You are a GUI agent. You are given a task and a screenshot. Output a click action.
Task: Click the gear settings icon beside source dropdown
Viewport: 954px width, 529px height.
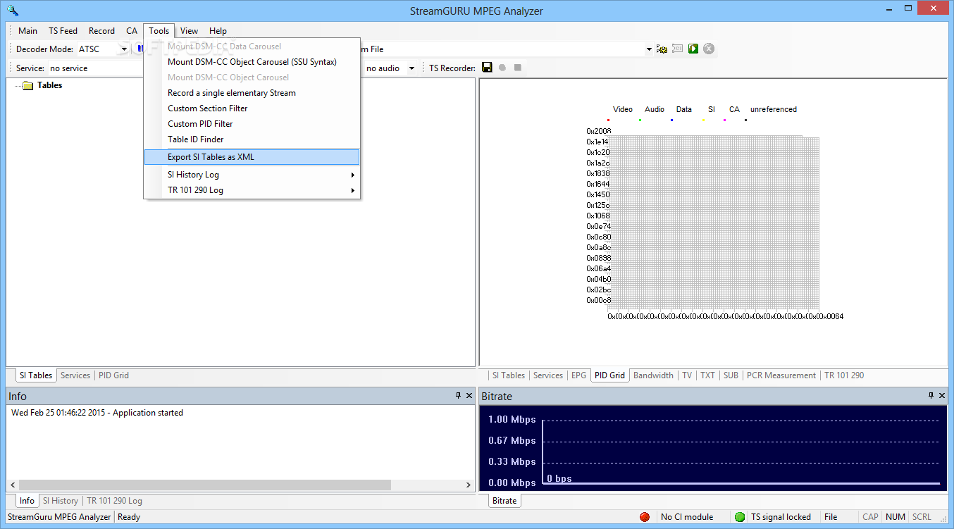point(662,49)
